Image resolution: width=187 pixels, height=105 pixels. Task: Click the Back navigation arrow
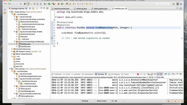coord(90,4)
